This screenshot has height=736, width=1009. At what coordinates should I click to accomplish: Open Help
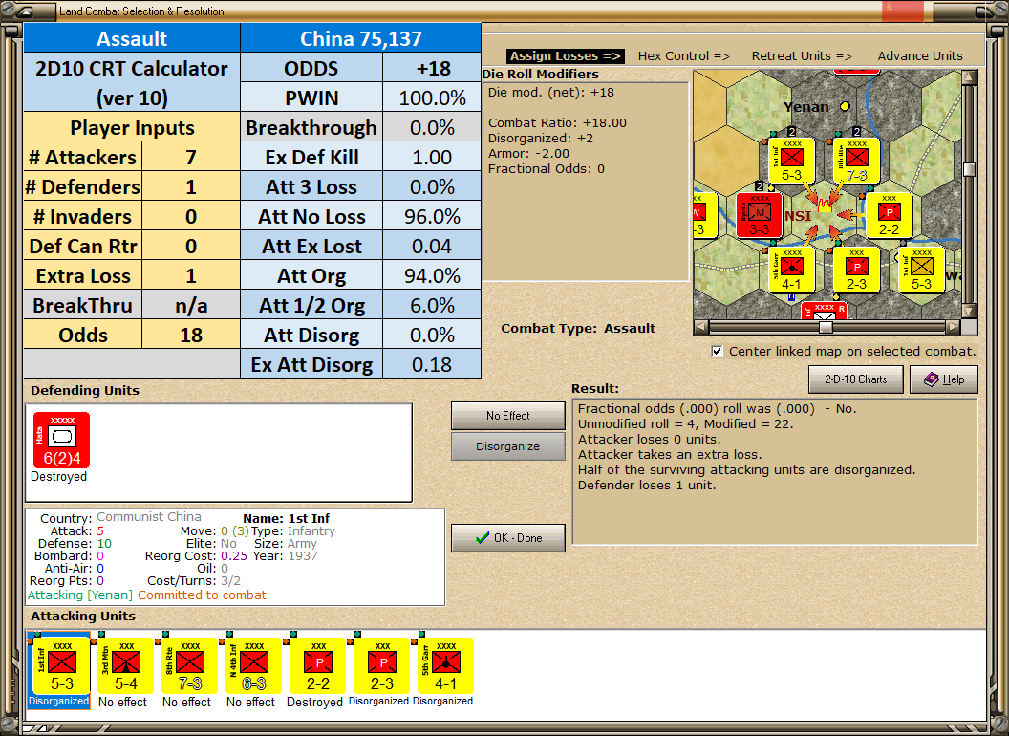pyautogui.click(x=944, y=379)
